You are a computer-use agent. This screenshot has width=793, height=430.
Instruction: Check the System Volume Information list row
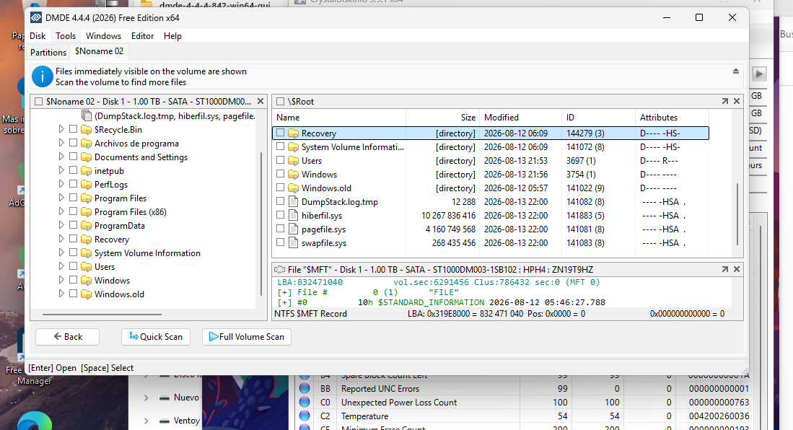click(x=280, y=146)
